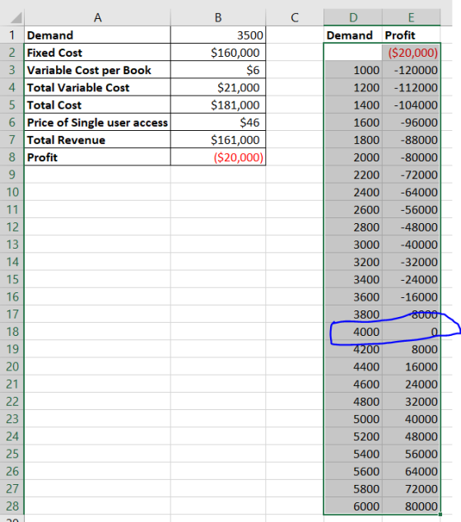
Task: Click the 'Demand' label cell in column A
Action: (97, 35)
